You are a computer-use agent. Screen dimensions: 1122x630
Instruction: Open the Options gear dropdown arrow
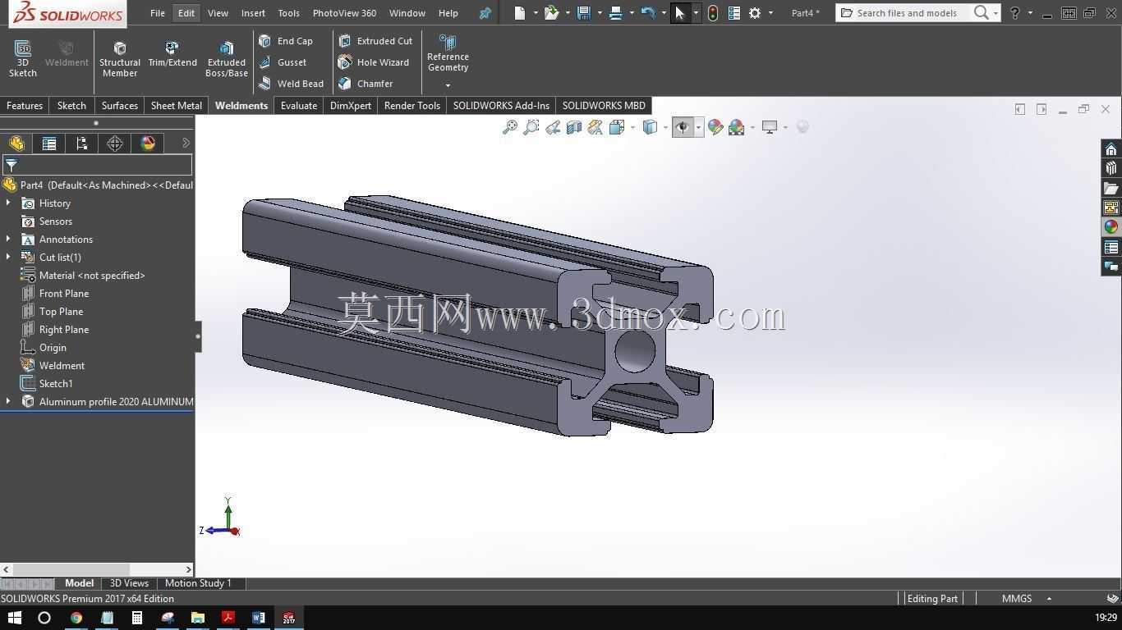click(x=770, y=13)
